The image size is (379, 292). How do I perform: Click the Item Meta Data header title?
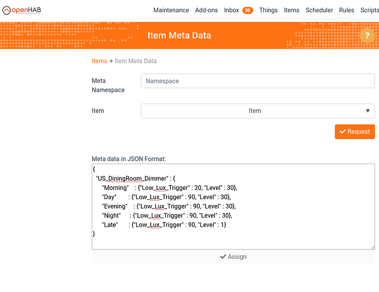pos(179,36)
